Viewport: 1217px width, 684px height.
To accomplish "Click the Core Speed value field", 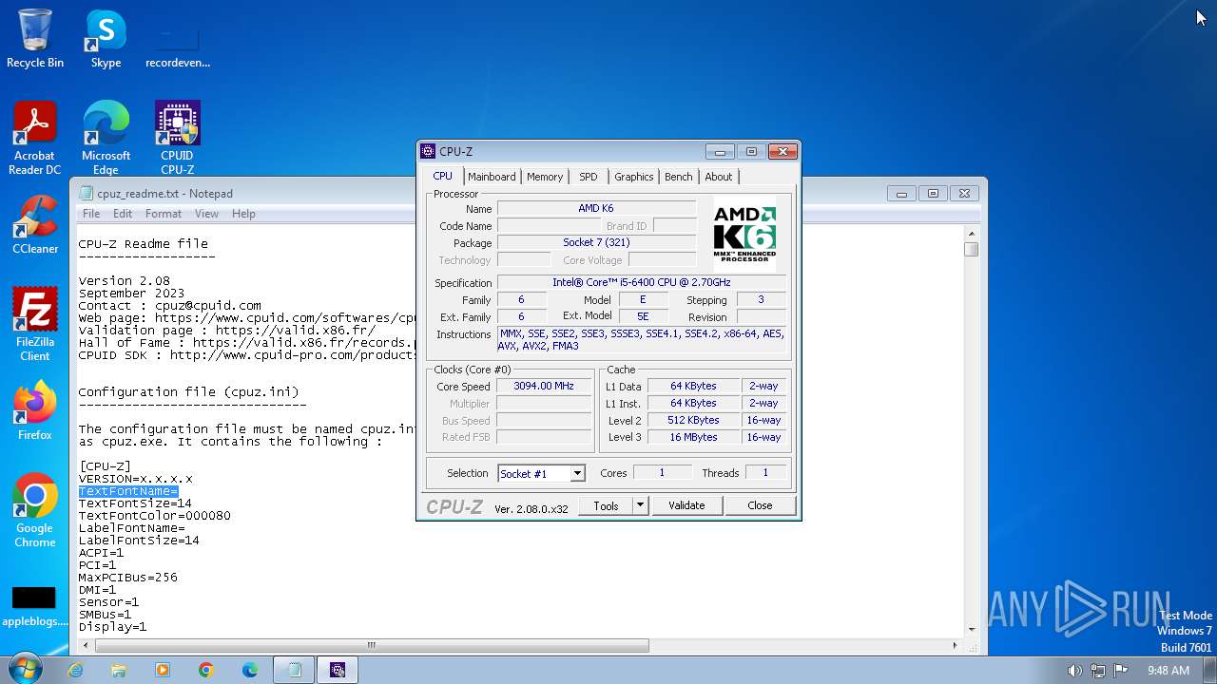I will [x=544, y=386].
